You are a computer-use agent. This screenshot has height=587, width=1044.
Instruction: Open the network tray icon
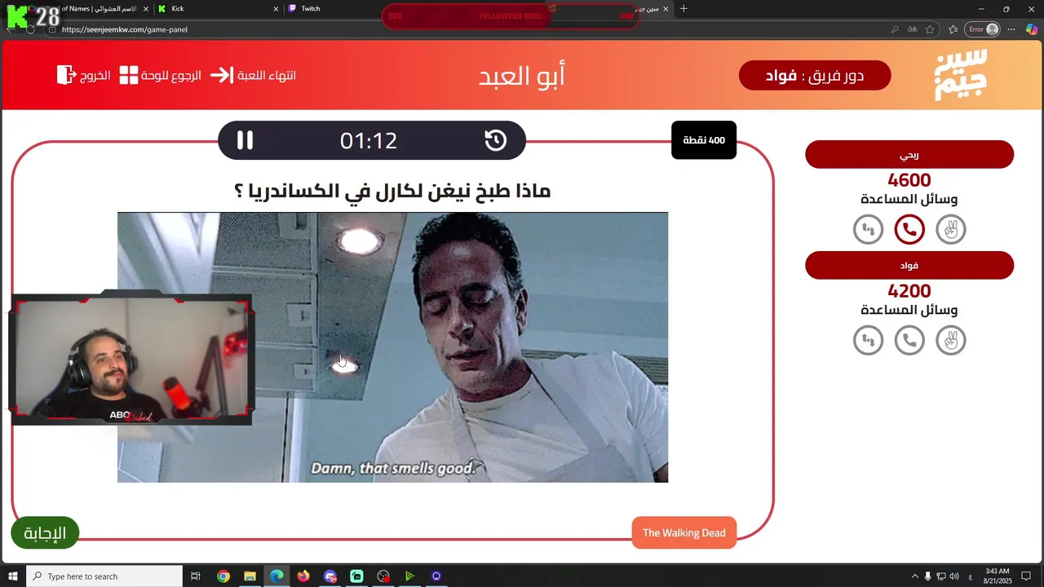tap(940, 576)
